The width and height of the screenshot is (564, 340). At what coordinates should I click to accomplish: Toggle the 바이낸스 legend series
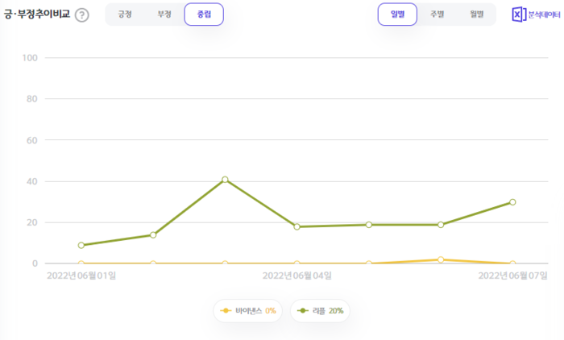click(x=247, y=310)
